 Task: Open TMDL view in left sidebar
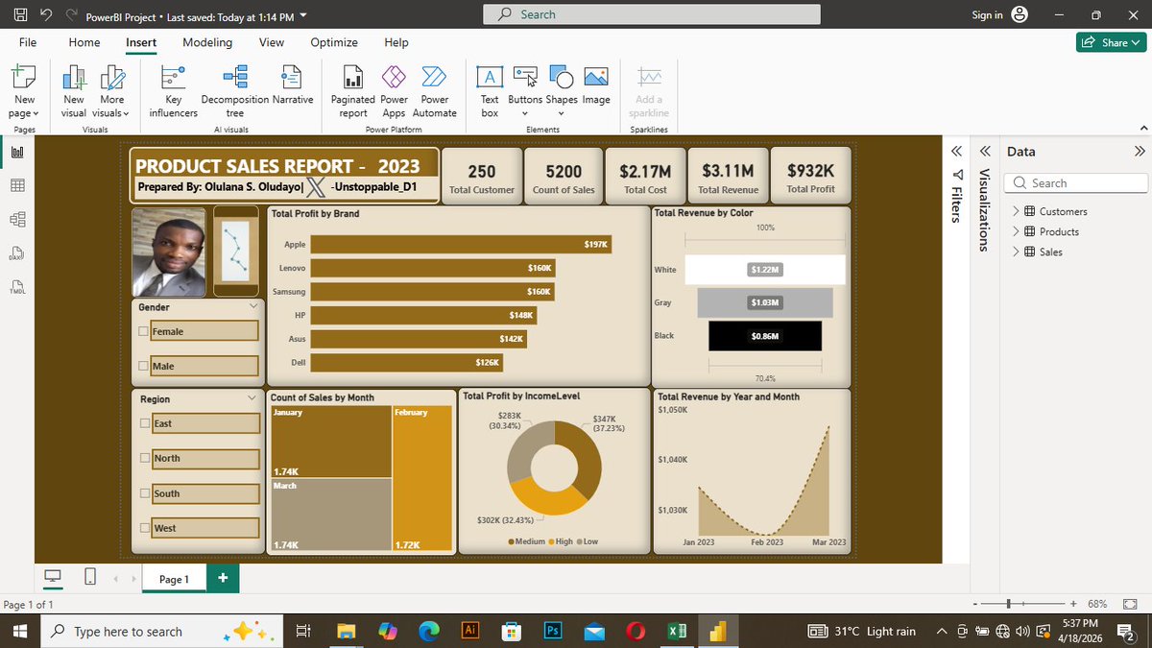coord(17,287)
